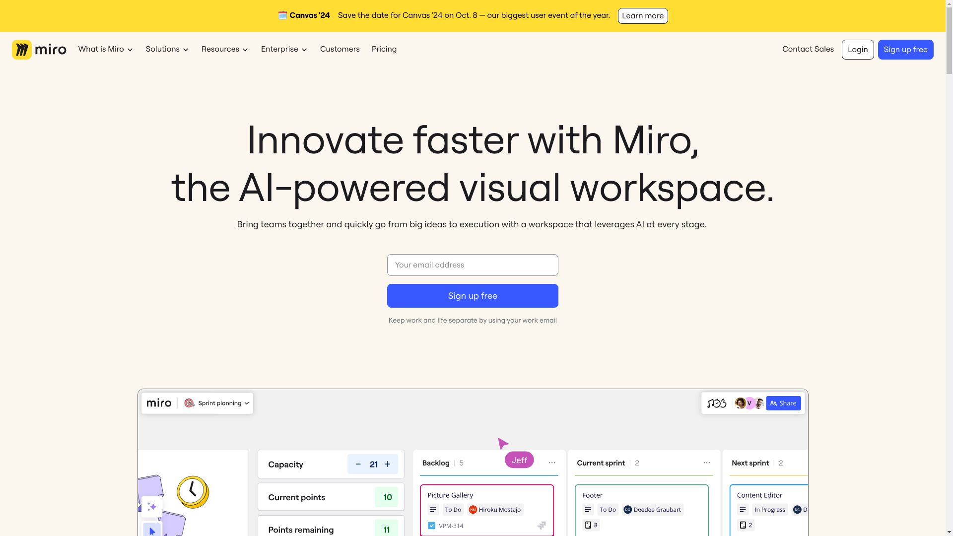
Task: Click the collaborator avatar beside the Share button
Action: 759,403
